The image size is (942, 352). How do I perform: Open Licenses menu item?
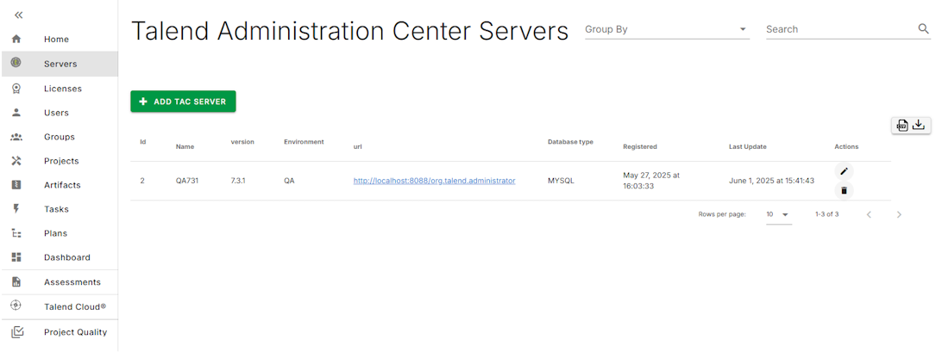tap(62, 88)
